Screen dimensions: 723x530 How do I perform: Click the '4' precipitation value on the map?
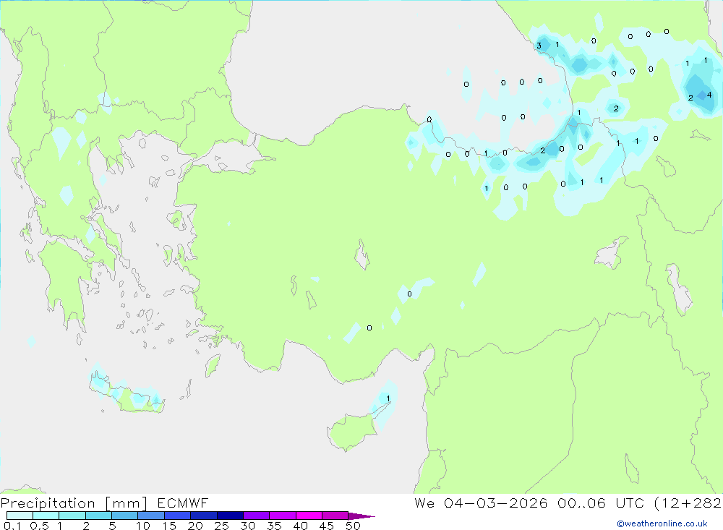pos(709,95)
